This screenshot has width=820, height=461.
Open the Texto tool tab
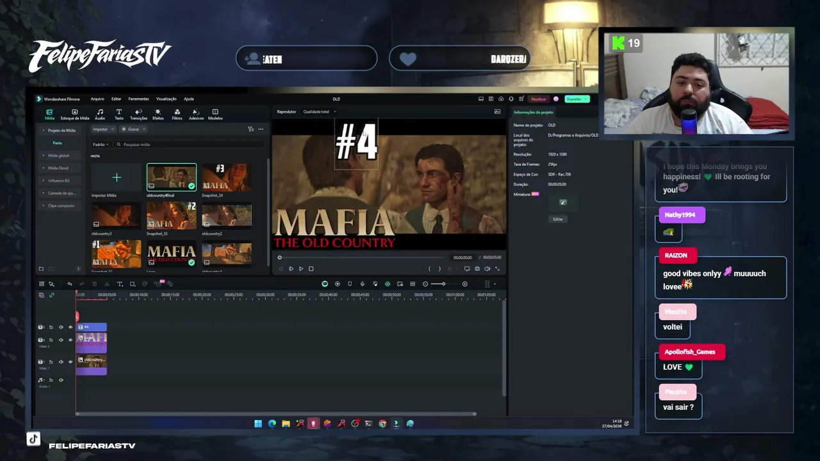coord(119,114)
